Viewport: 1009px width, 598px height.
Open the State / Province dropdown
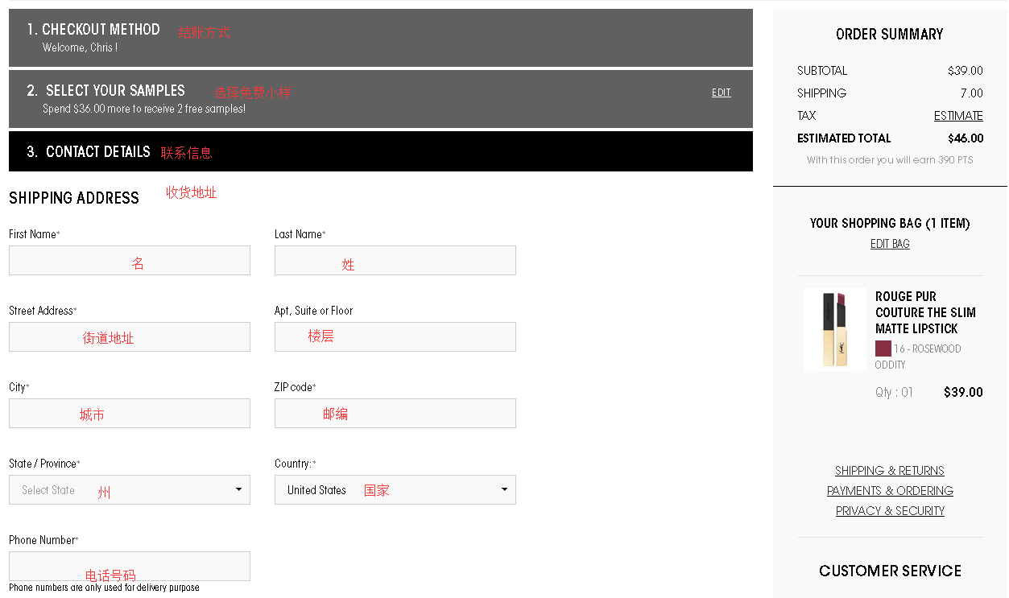coord(129,490)
